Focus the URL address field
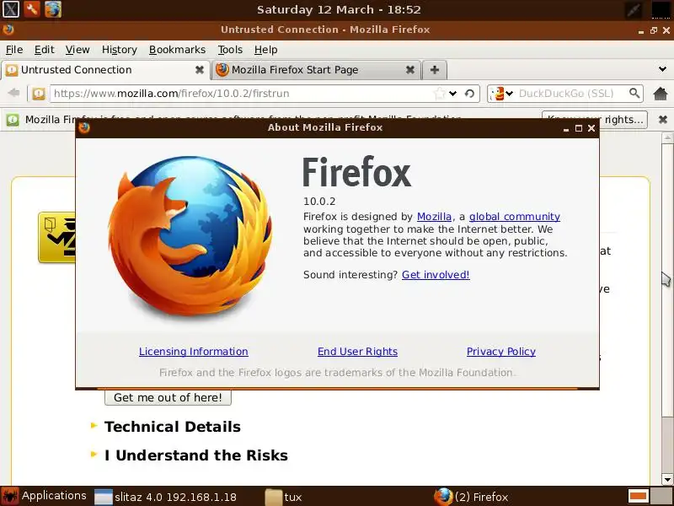This screenshot has height=506, width=674. click(243, 94)
